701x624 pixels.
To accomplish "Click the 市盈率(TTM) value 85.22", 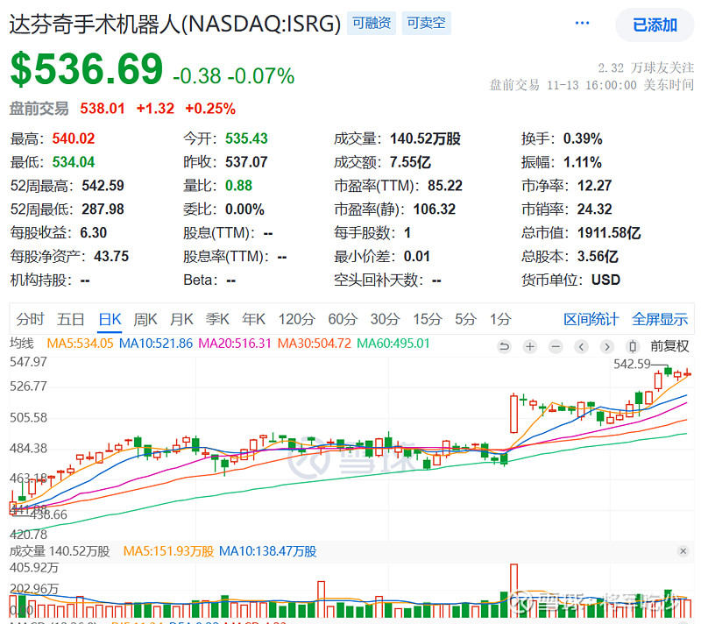I will pyautogui.click(x=445, y=186).
